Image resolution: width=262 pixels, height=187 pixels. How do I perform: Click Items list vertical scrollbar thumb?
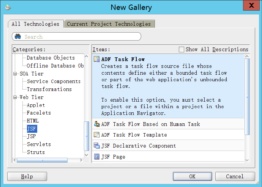coord(247,97)
